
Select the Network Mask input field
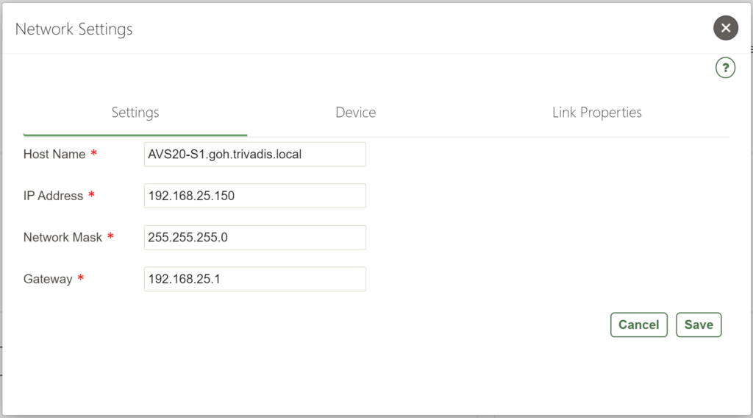coord(255,238)
